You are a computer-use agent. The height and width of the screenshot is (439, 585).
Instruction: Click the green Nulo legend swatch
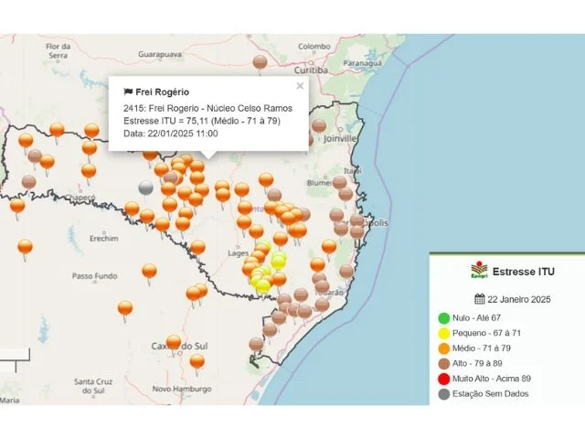[x=444, y=318]
